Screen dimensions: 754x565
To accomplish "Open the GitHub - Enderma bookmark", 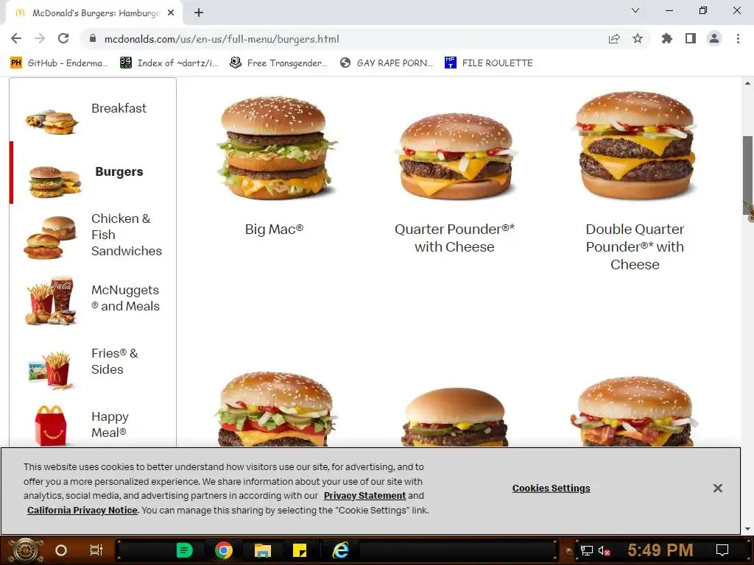I will [59, 63].
